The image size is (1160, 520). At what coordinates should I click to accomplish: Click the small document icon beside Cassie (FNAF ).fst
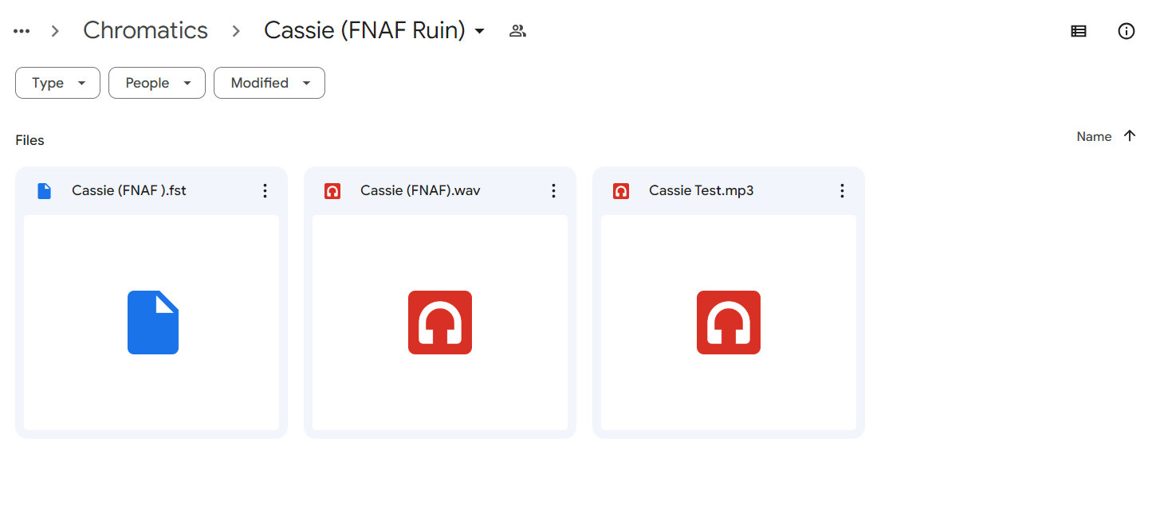click(x=45, y=191)
